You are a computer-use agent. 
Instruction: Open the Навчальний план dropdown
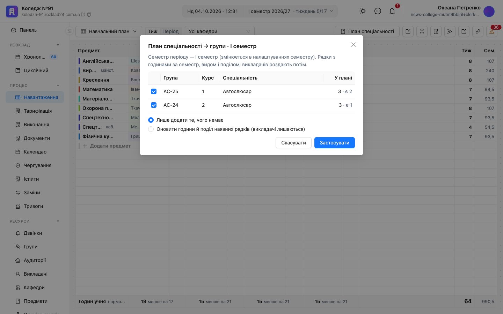(x=109, y=31)
